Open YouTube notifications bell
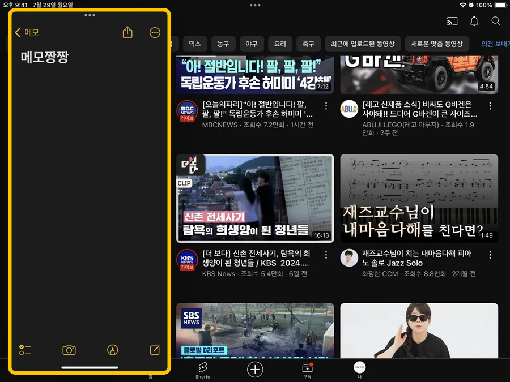510x382 pixels. (x=474, y=21)
